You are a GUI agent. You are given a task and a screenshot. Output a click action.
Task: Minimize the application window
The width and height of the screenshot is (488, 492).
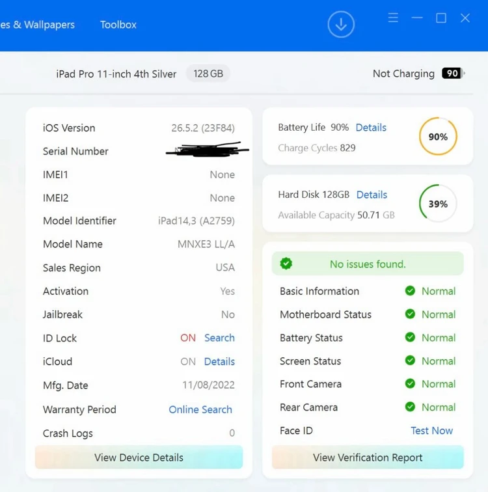417,18
